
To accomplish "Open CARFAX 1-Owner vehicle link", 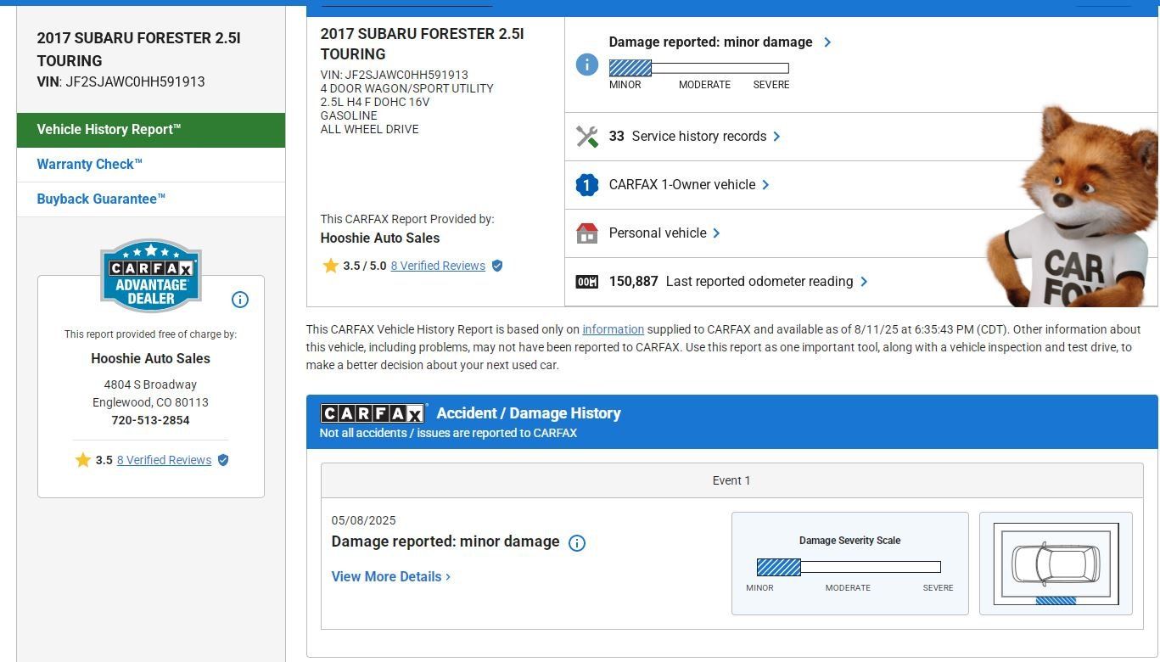I will click(x=681, y=185).
